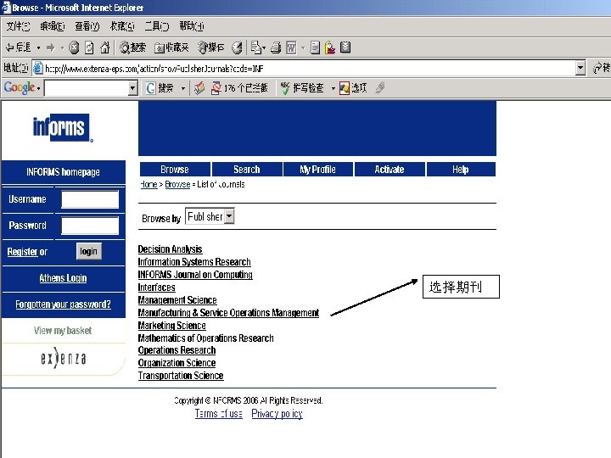Switch to the Browse tab
This screenshot has height=458, width=611.
pyautogui.click(x=175, y=170)
